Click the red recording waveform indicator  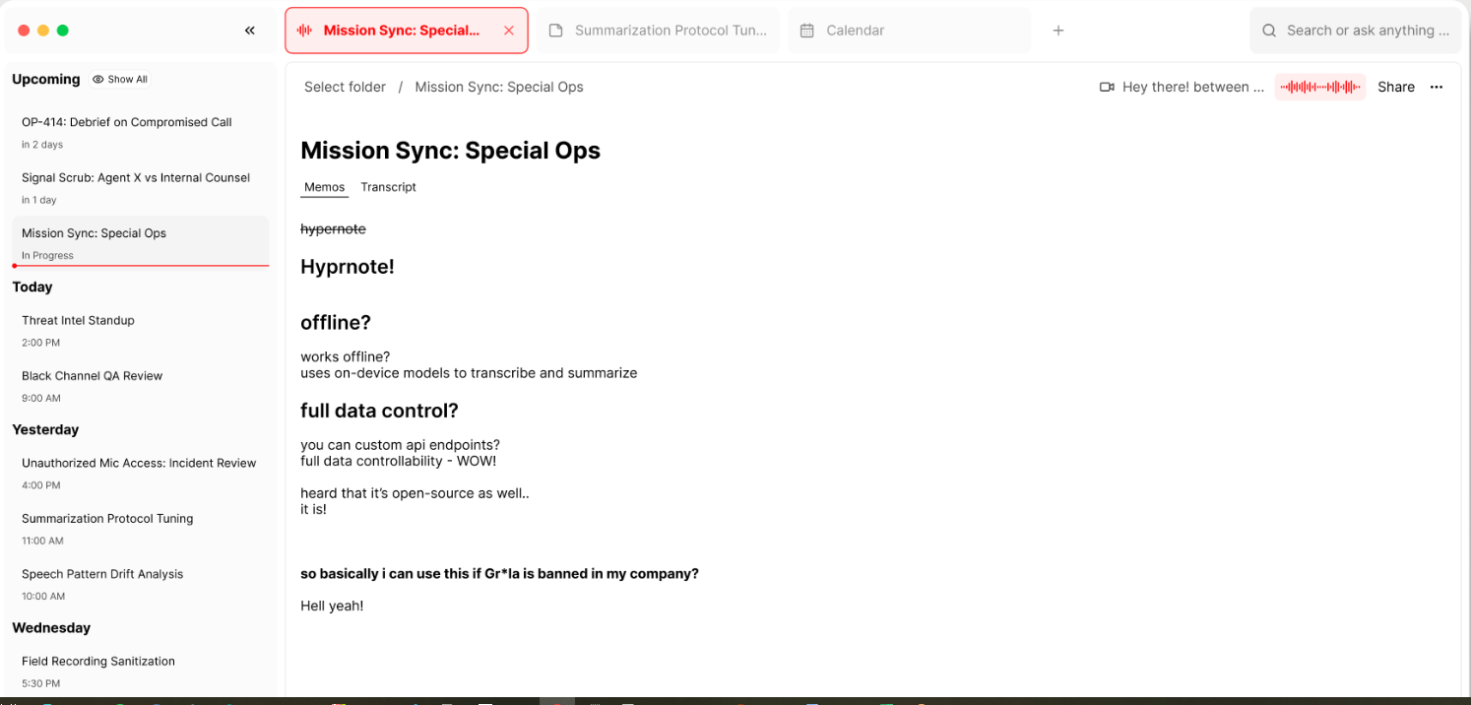[1319, 87]
